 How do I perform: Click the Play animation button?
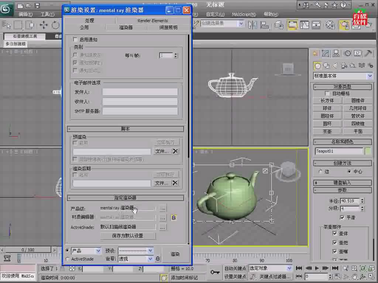(317, 268)
